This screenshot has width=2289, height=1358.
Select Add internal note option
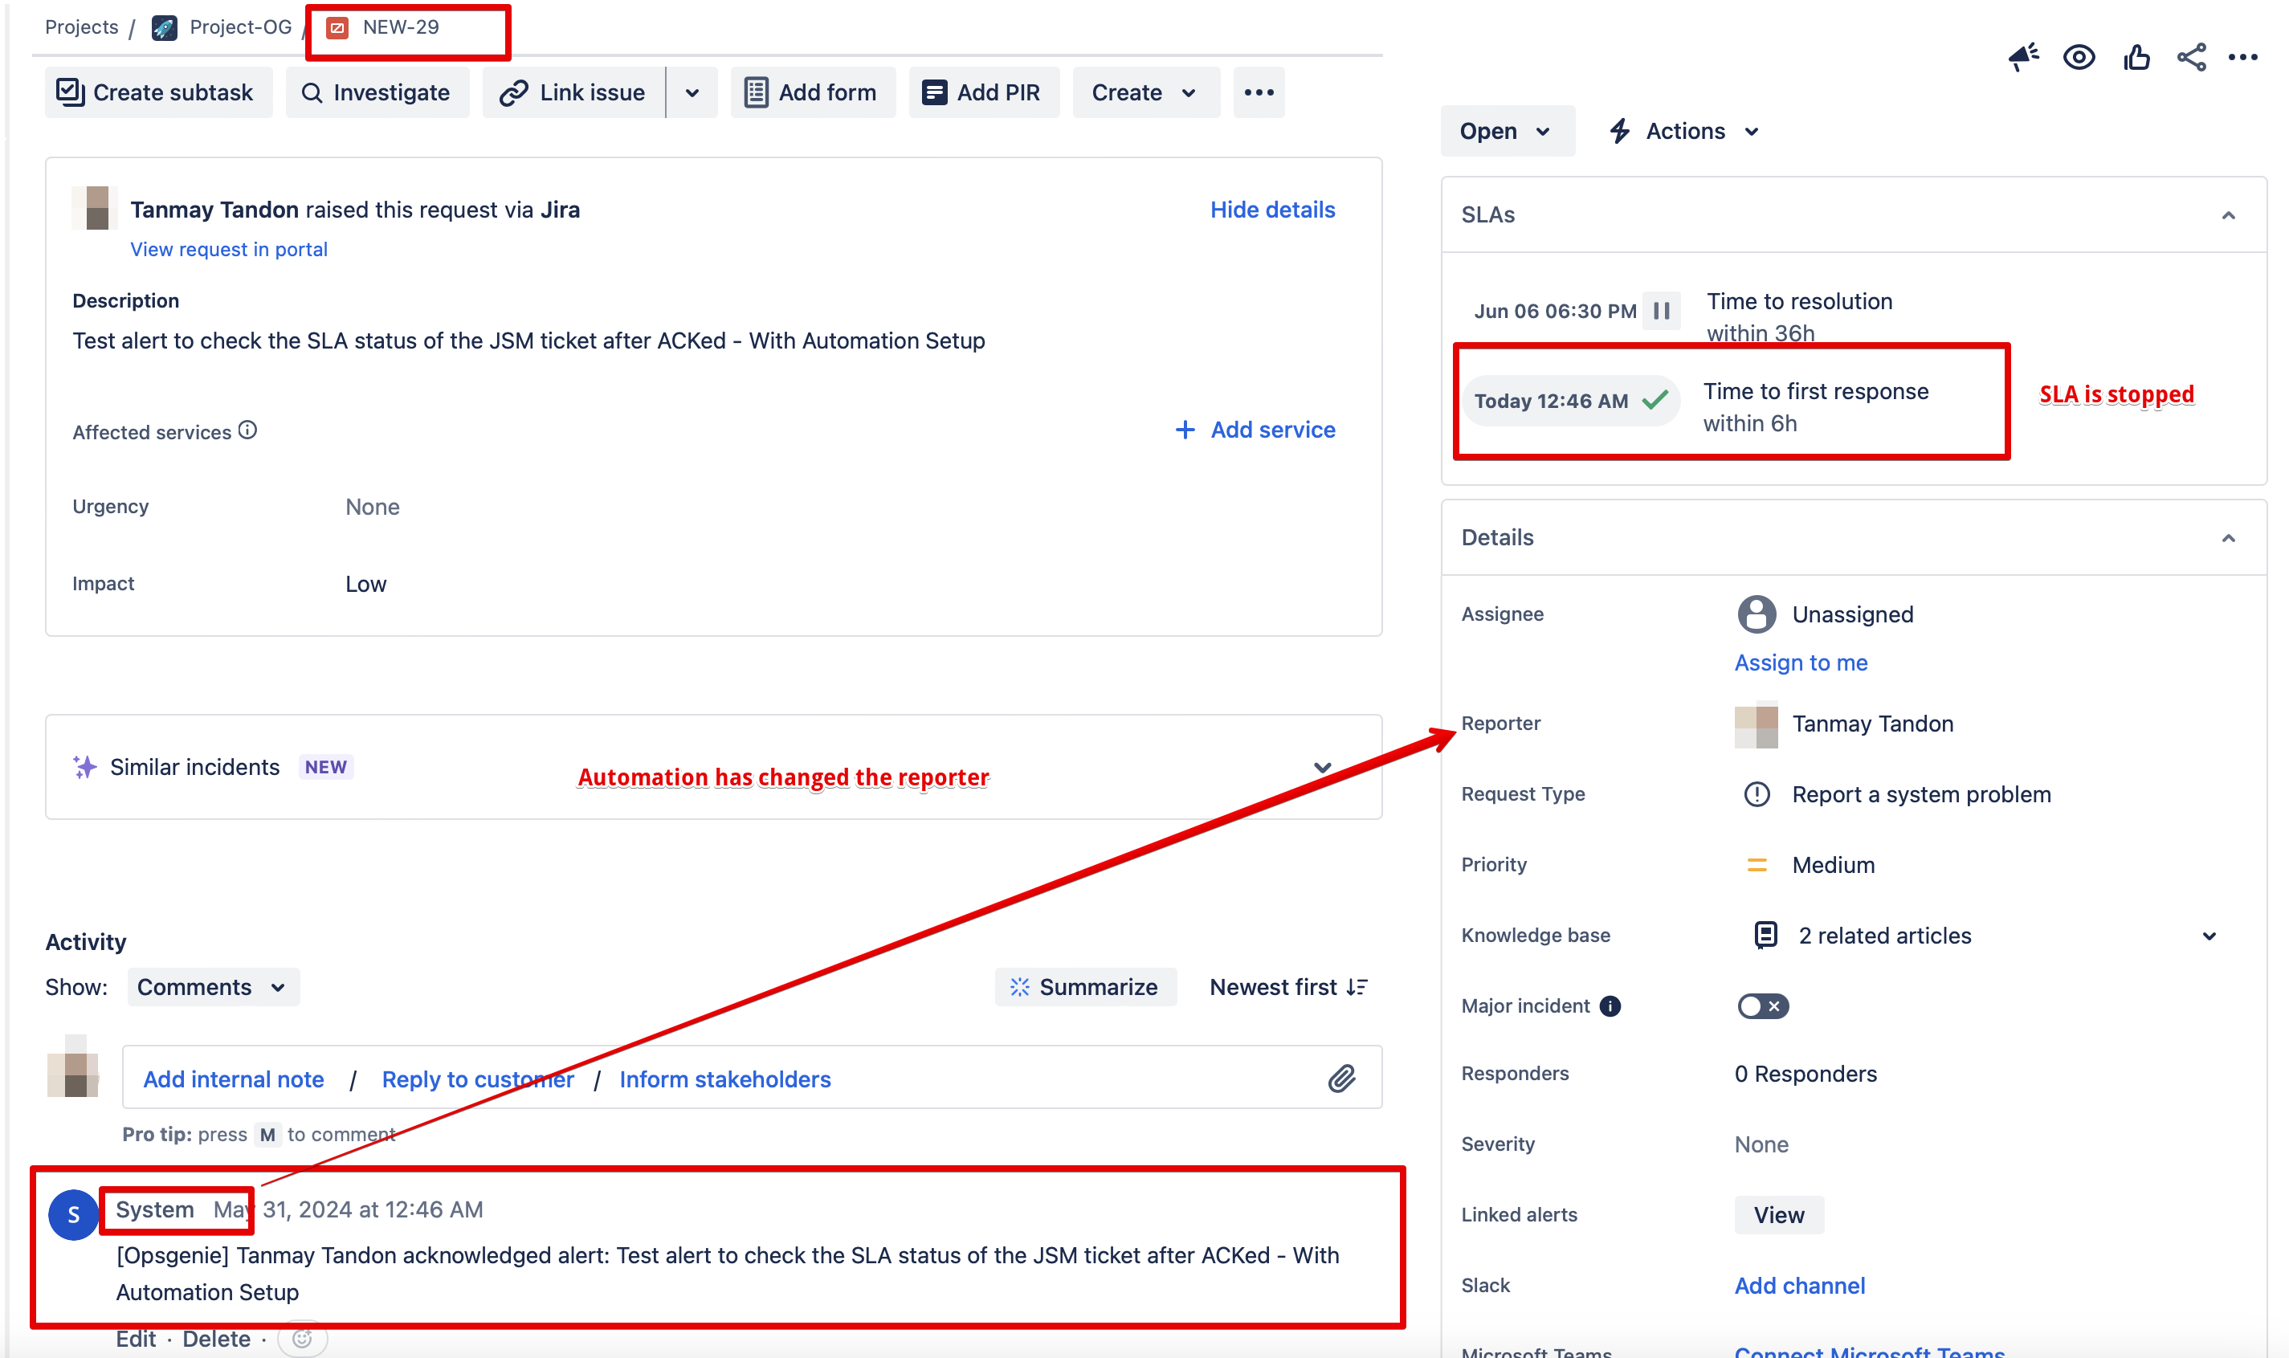pos(234,1079)
